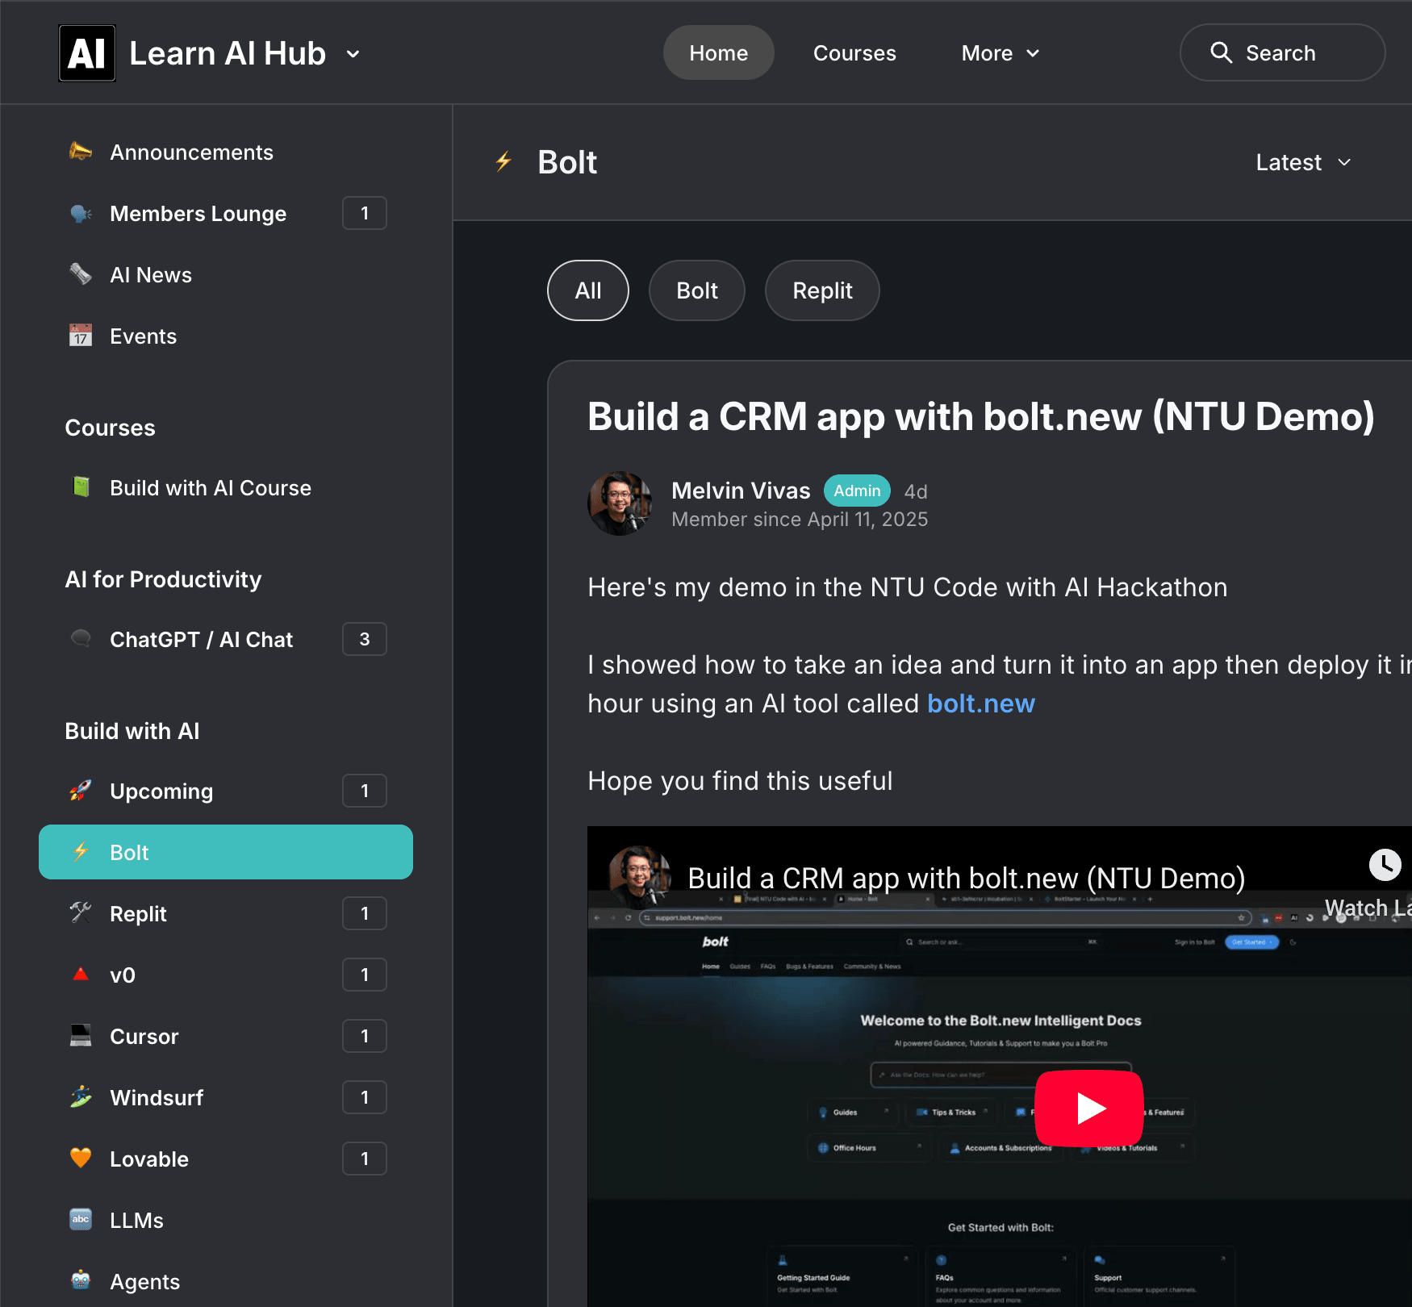
Task: Open the video title link in player
Action: tap(967, 878)
